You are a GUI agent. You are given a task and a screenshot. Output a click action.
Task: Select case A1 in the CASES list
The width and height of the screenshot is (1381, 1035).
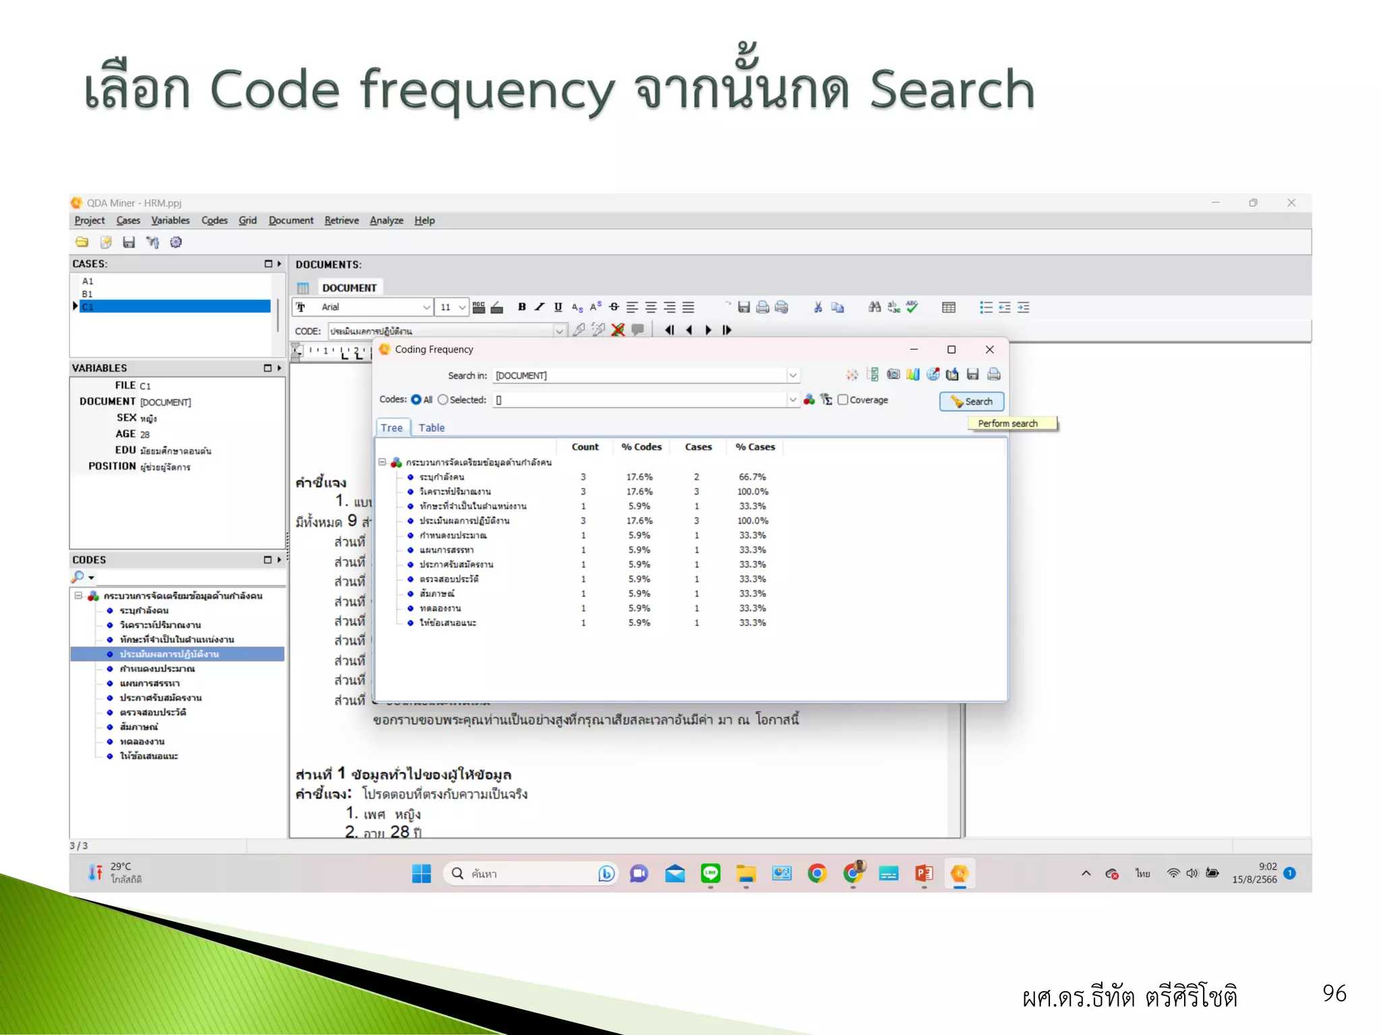coord(88,281)
